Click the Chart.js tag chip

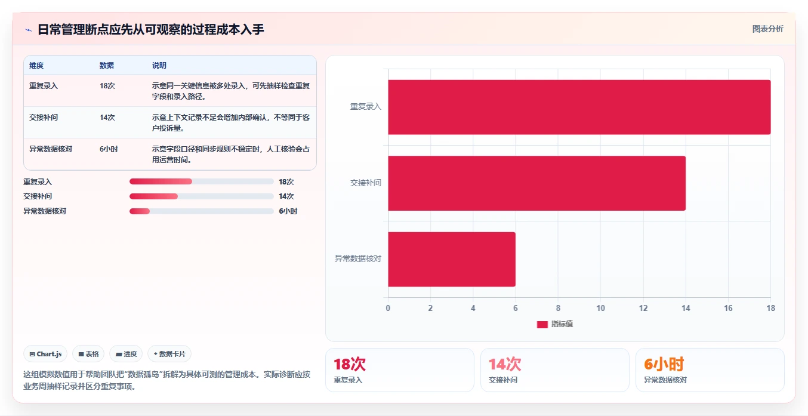46,354
